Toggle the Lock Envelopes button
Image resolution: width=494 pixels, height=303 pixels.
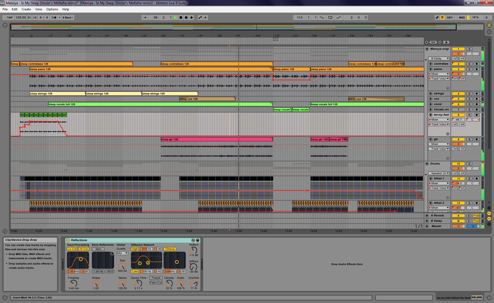[x=446, y=42]
